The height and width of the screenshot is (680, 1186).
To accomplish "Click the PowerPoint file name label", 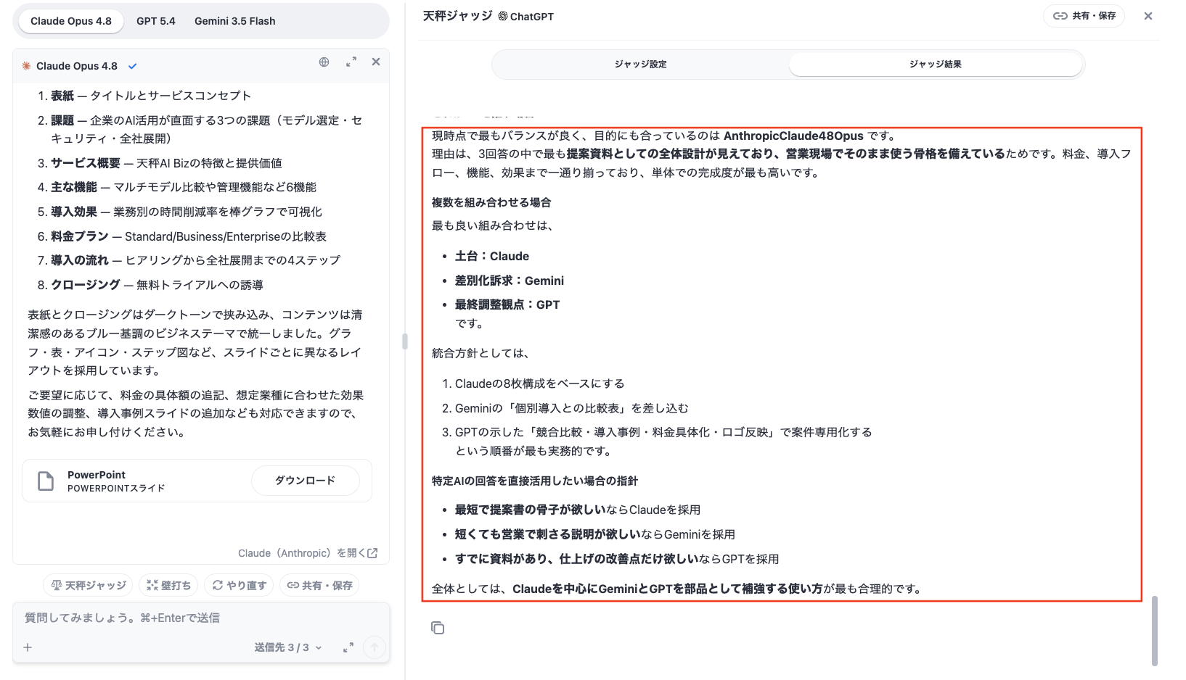I will [97, 475].
